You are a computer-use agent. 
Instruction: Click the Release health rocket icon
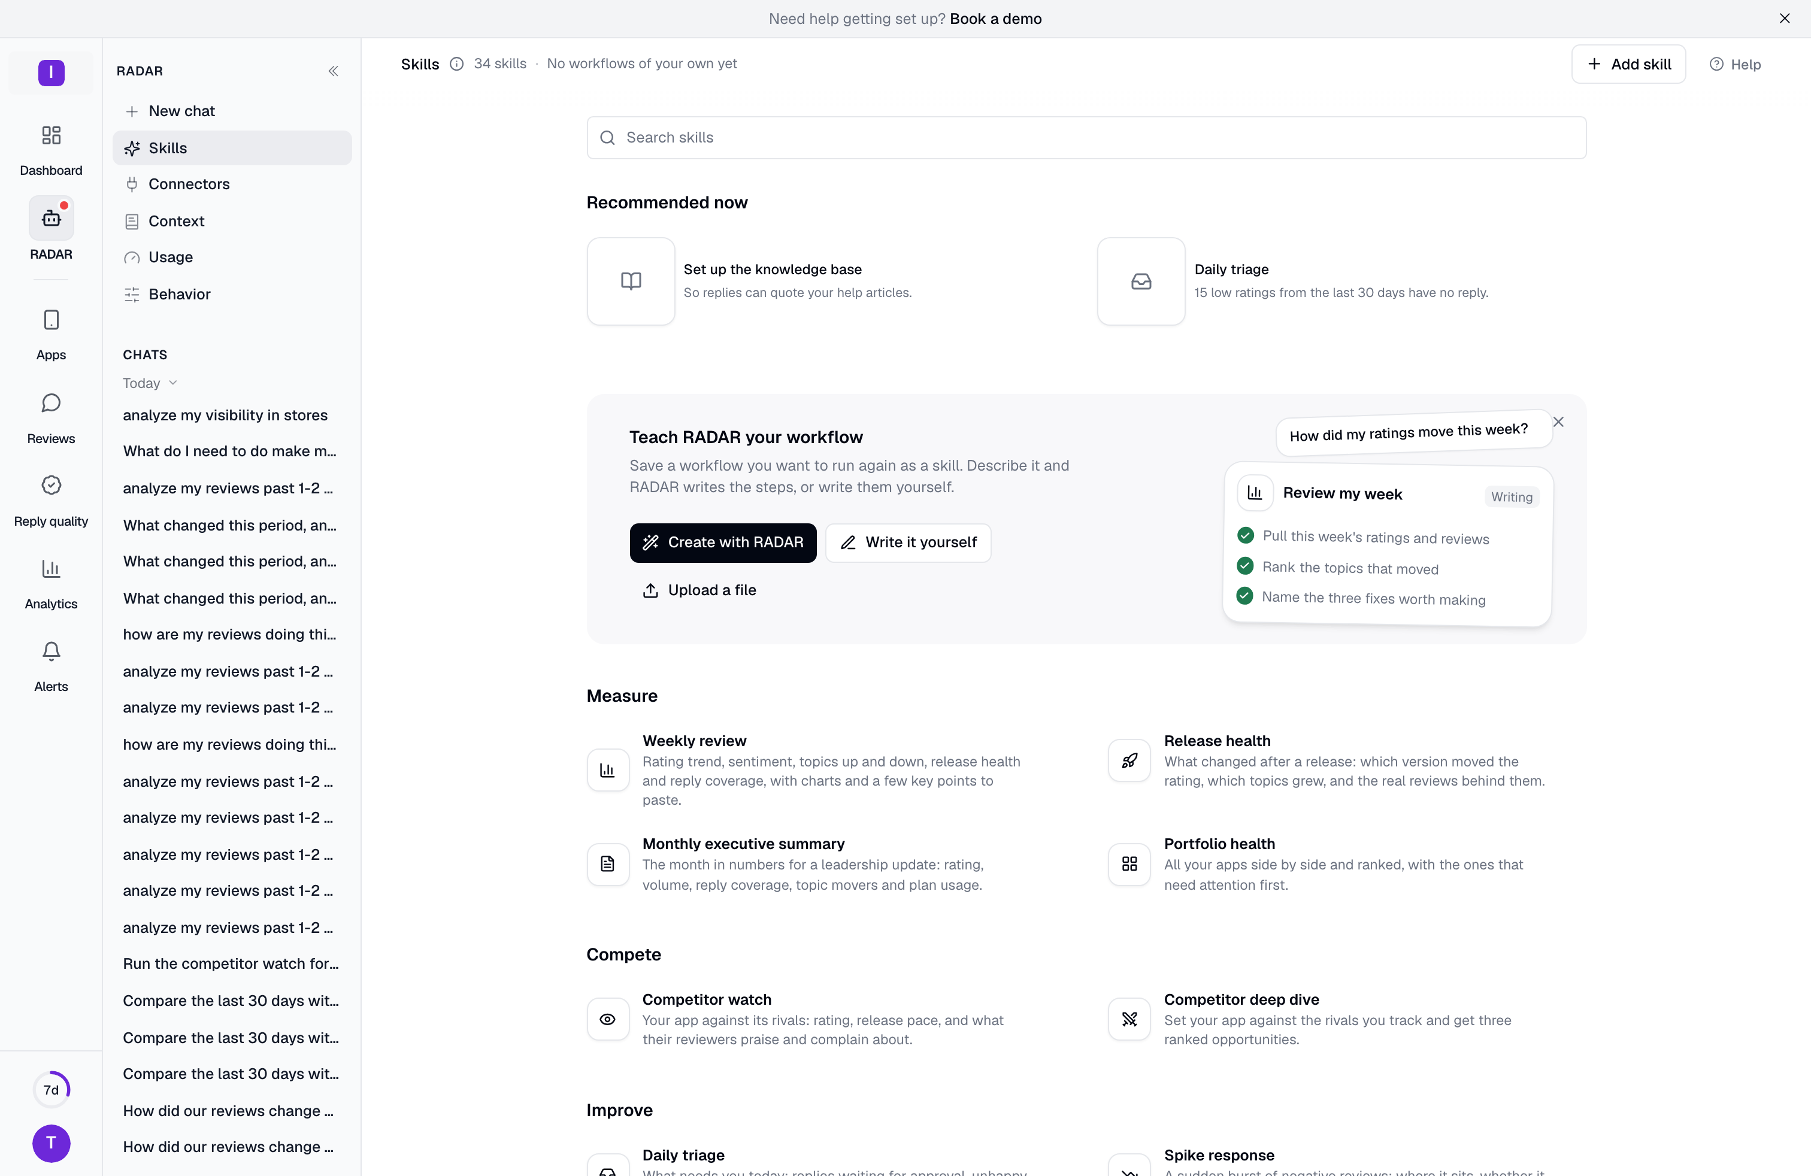1129,760
